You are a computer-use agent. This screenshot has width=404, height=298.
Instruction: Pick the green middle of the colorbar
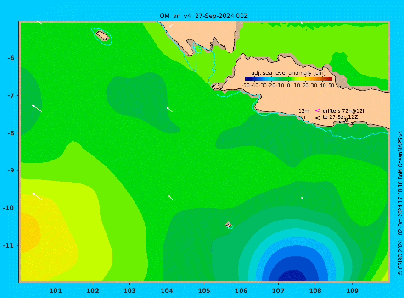[x=289, y=79]
